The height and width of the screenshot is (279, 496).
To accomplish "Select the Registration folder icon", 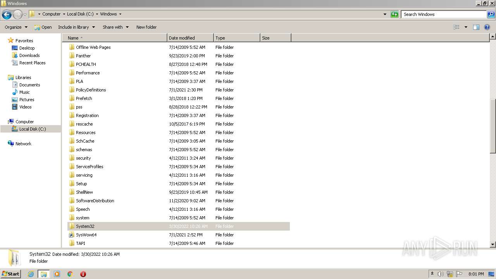I will tap(72, 115).
